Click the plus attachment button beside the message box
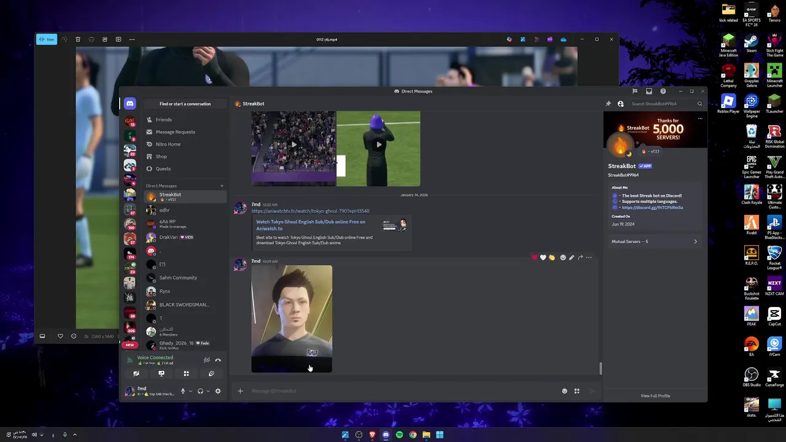This screenshot has height=442, width=786. pyautogui.click(x=240, y=391)
